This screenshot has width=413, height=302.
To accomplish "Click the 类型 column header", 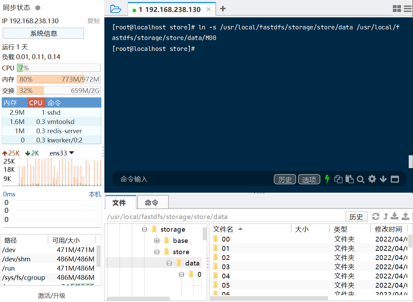I will pyautogui.click(x=350, y=229).
